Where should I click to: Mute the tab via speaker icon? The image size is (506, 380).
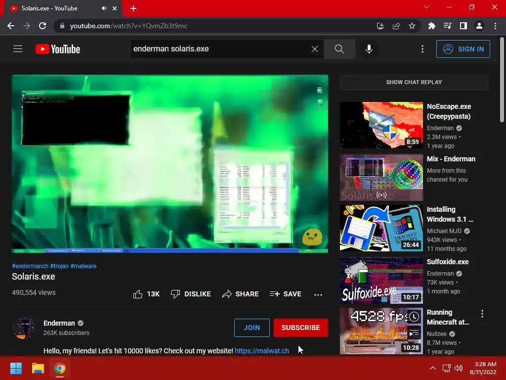104,8
